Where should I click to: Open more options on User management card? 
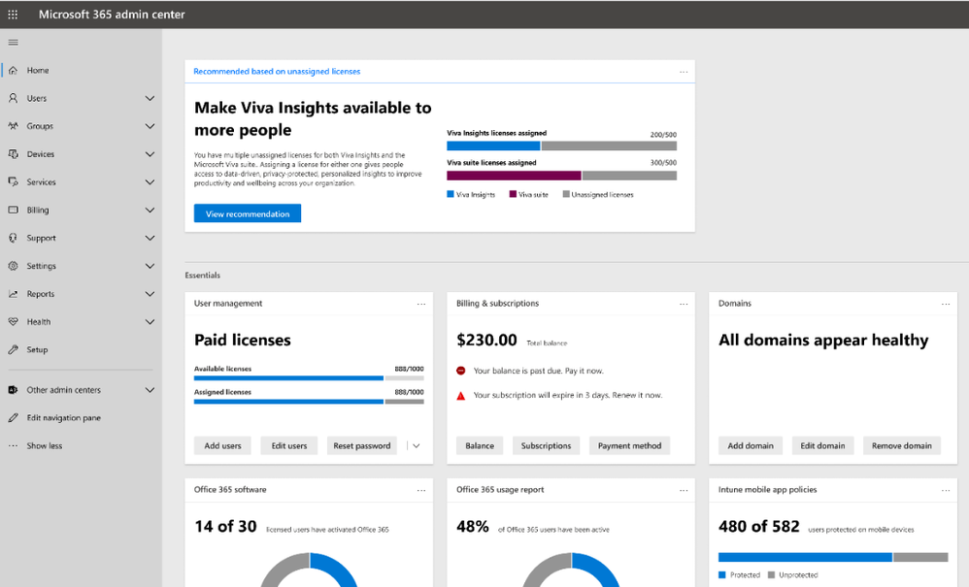tap(421, 304)
